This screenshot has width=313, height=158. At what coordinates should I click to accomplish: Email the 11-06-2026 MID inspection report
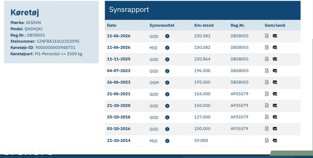tap(275, 48)
